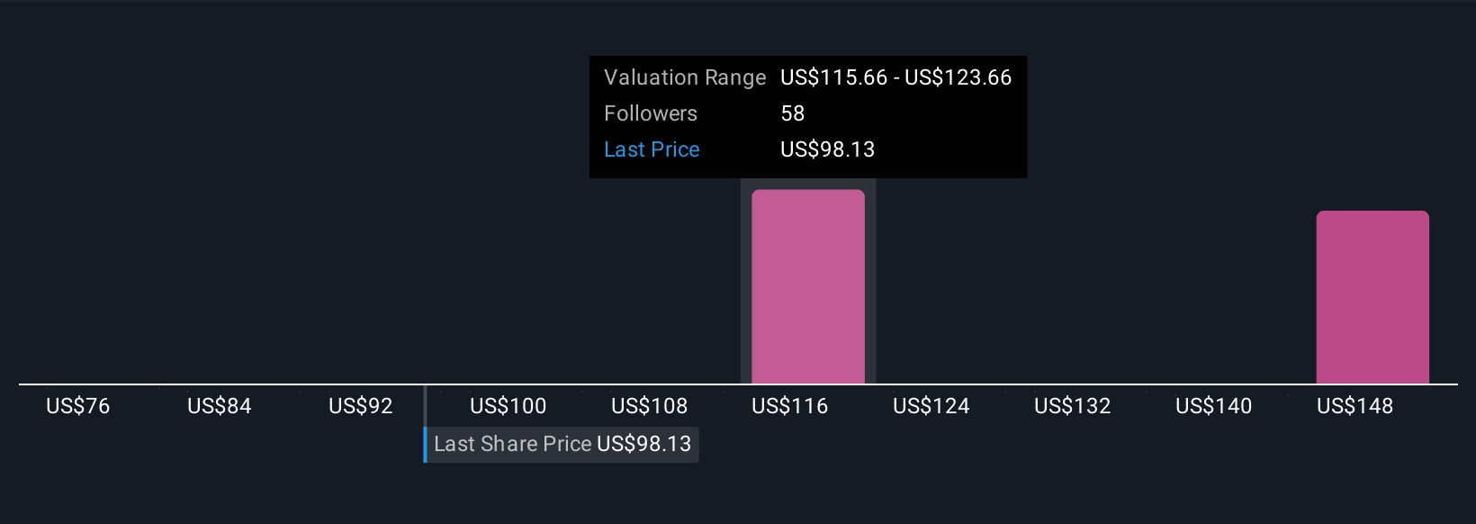This screenshot has height=524, width=1476.
Task: Click the highlighted pink bar at US$116
Action: click(x=808, y=286)
